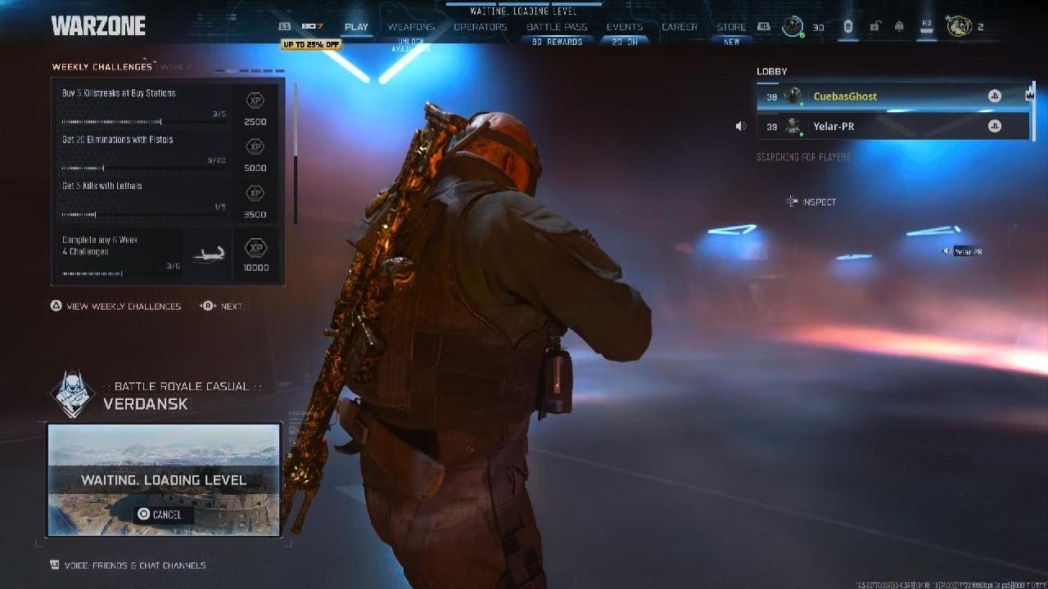Click PlayStation icon on CuebasGhost row
This screenshot has height=589, width=1048.
pyautogui.click(x=995, y=97)
